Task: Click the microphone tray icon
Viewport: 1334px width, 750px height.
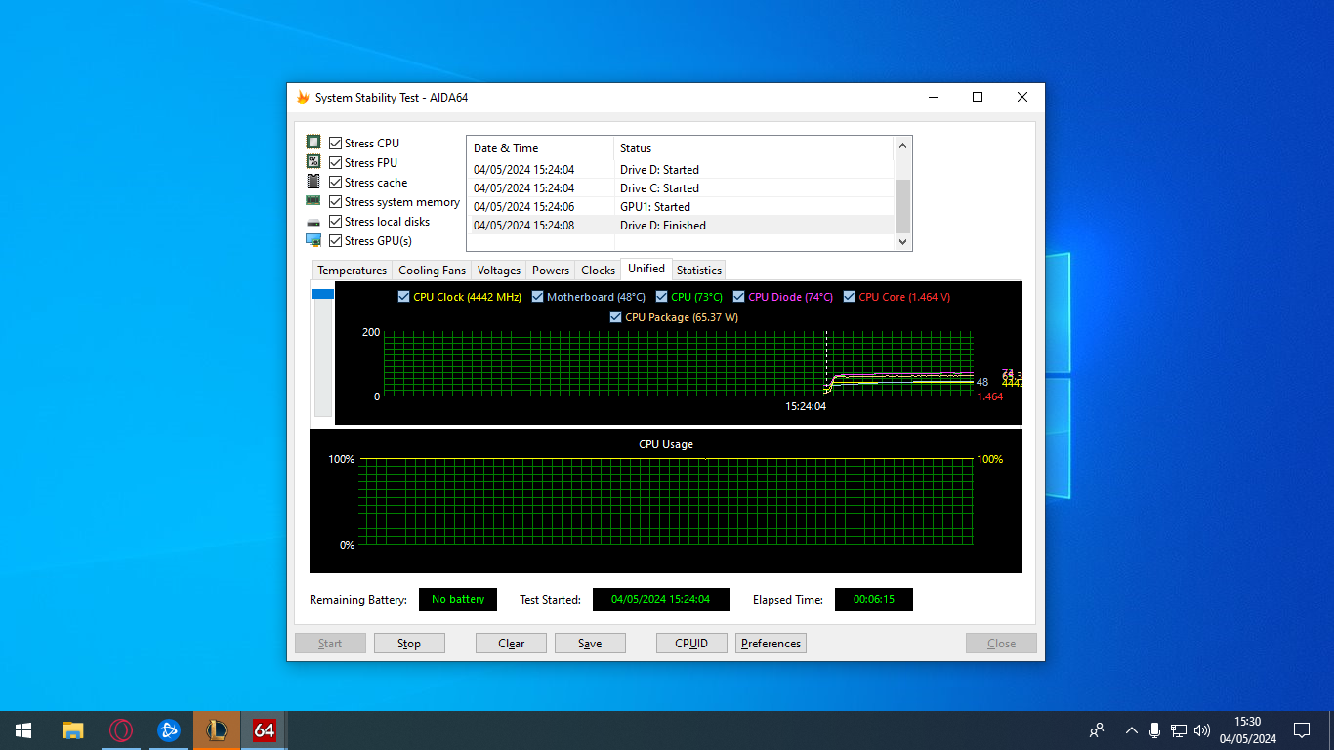Action: [1155, 730]
